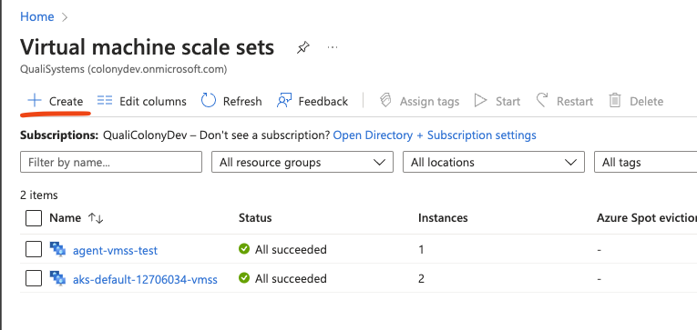Screen dimensions: 697x330
Task: Check the box for aks-default-12706034-vmss
Action: (34, 278)
